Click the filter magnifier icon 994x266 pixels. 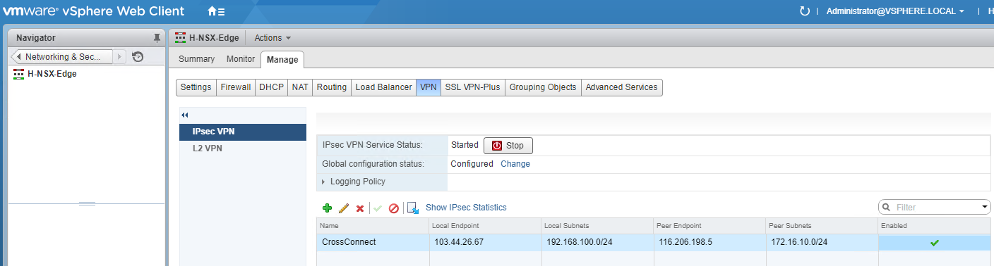tap(886, 208)
